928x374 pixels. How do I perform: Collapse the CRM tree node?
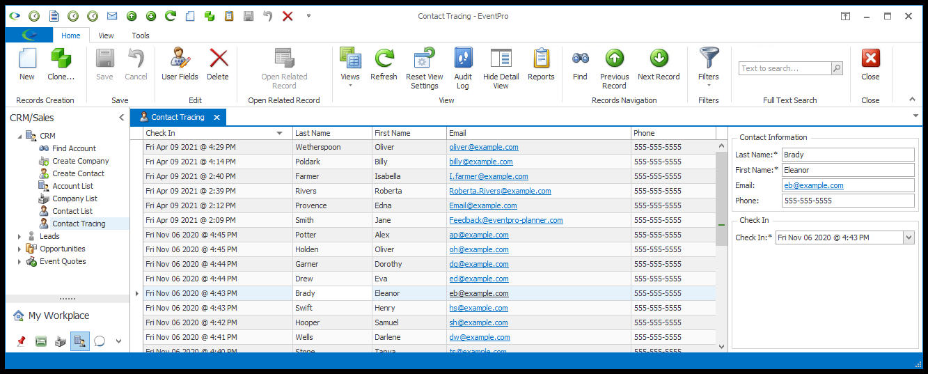click(x=19, y=136)
